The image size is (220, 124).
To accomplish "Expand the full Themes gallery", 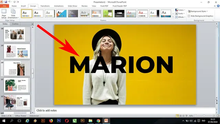I will [173, 17].
